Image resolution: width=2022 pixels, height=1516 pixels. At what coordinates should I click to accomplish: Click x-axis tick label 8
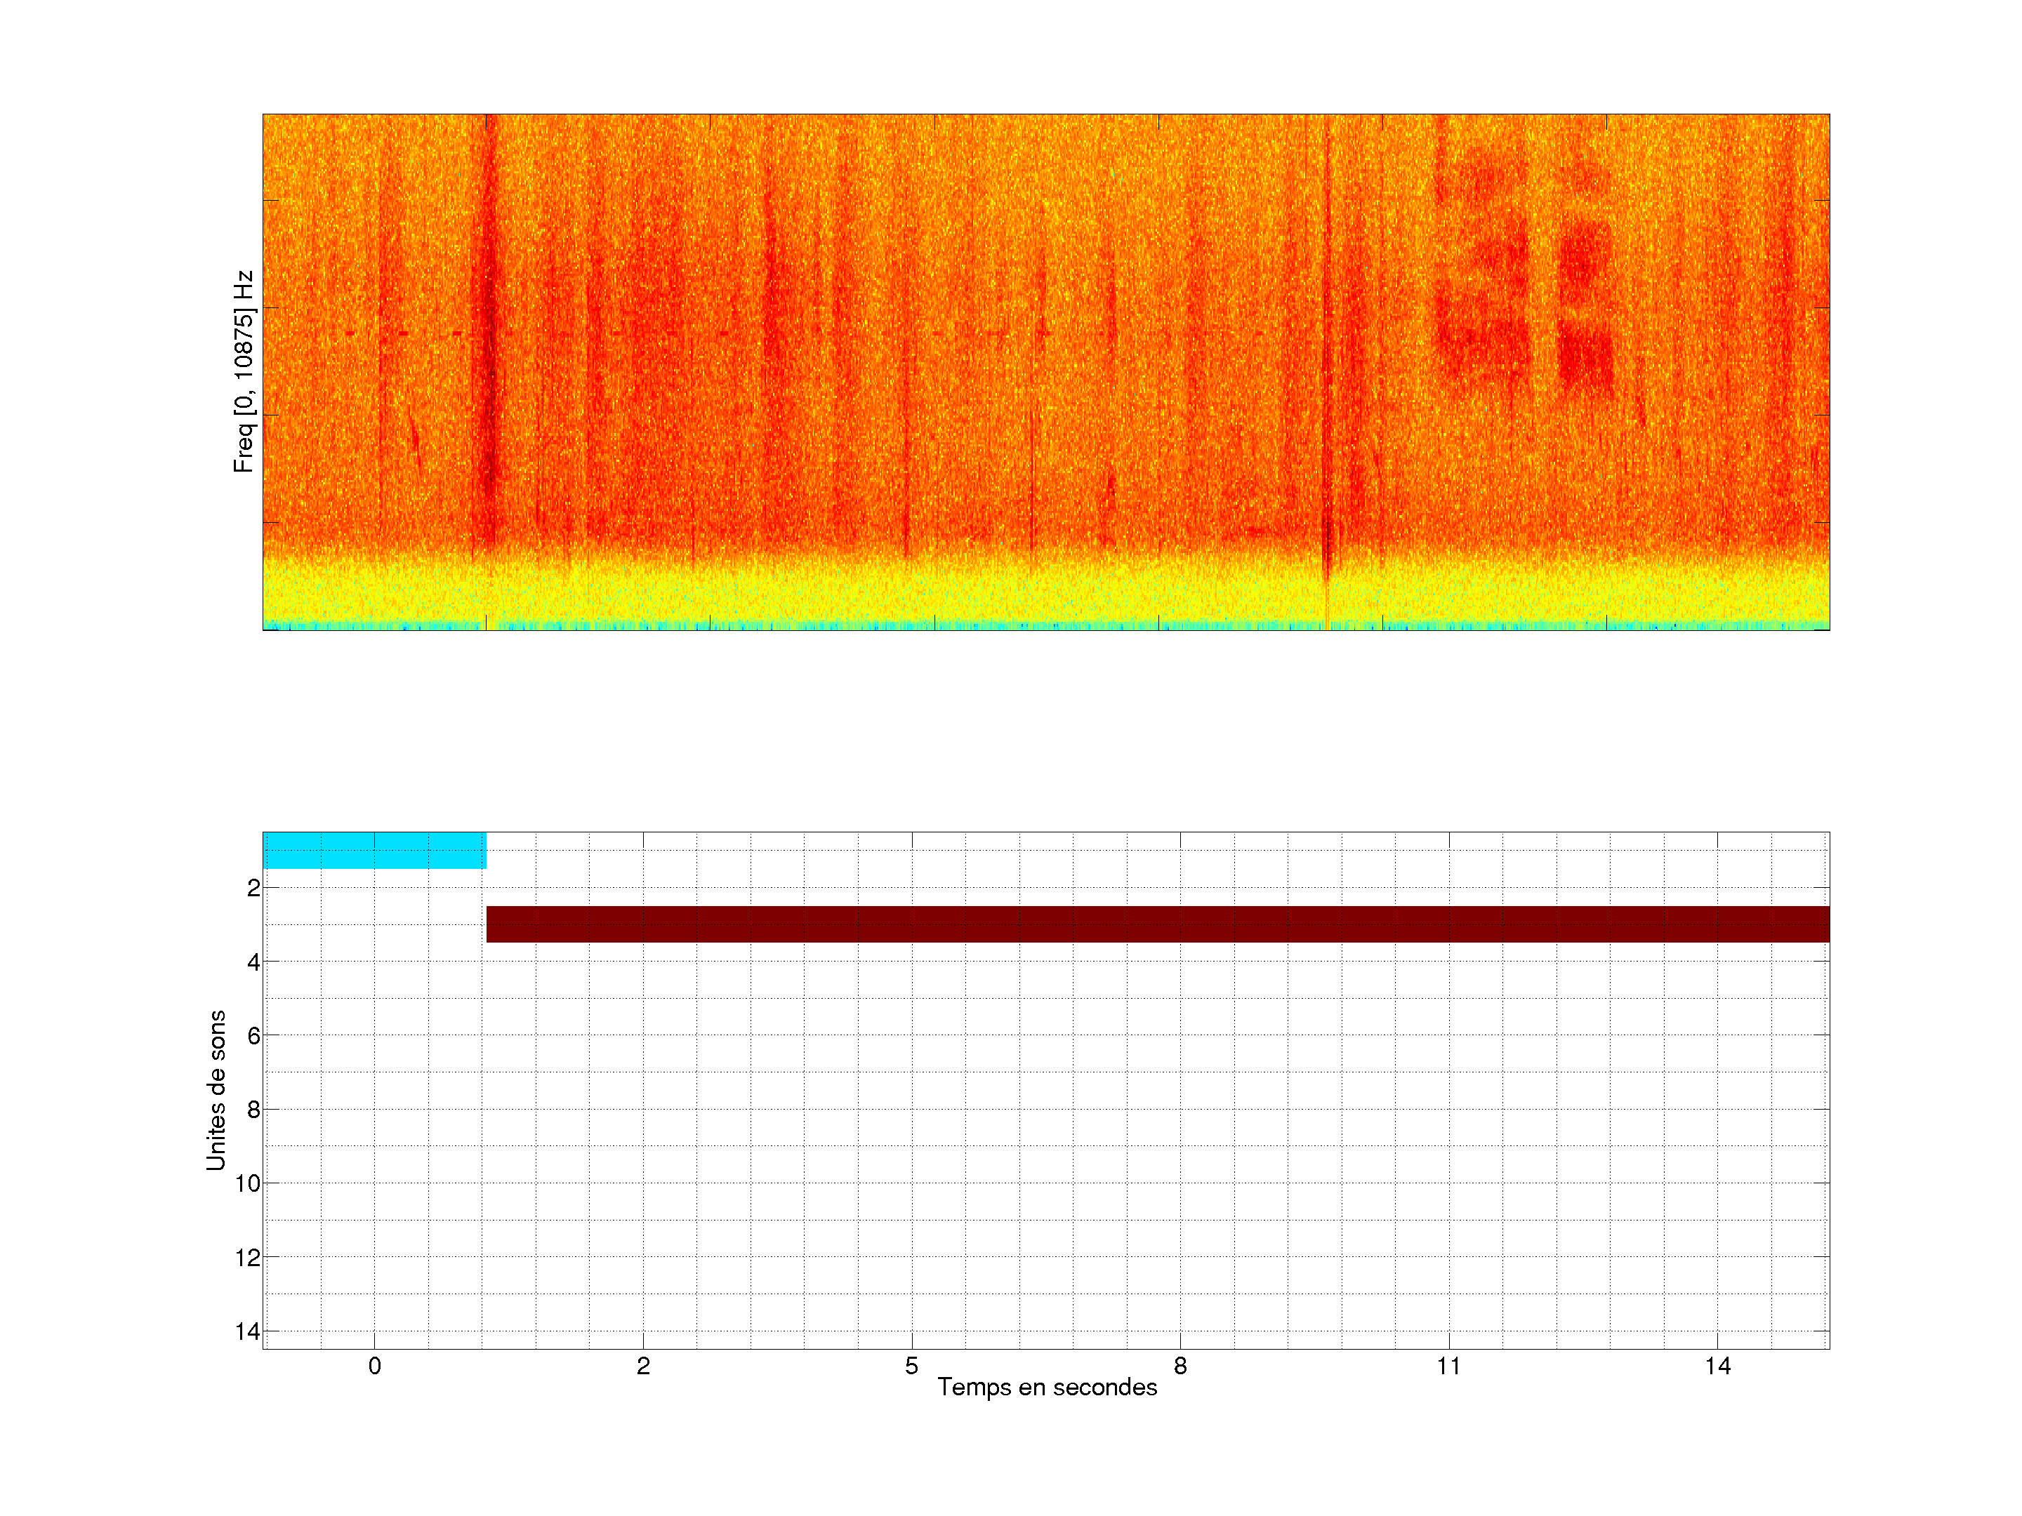pos(1180,1366)
